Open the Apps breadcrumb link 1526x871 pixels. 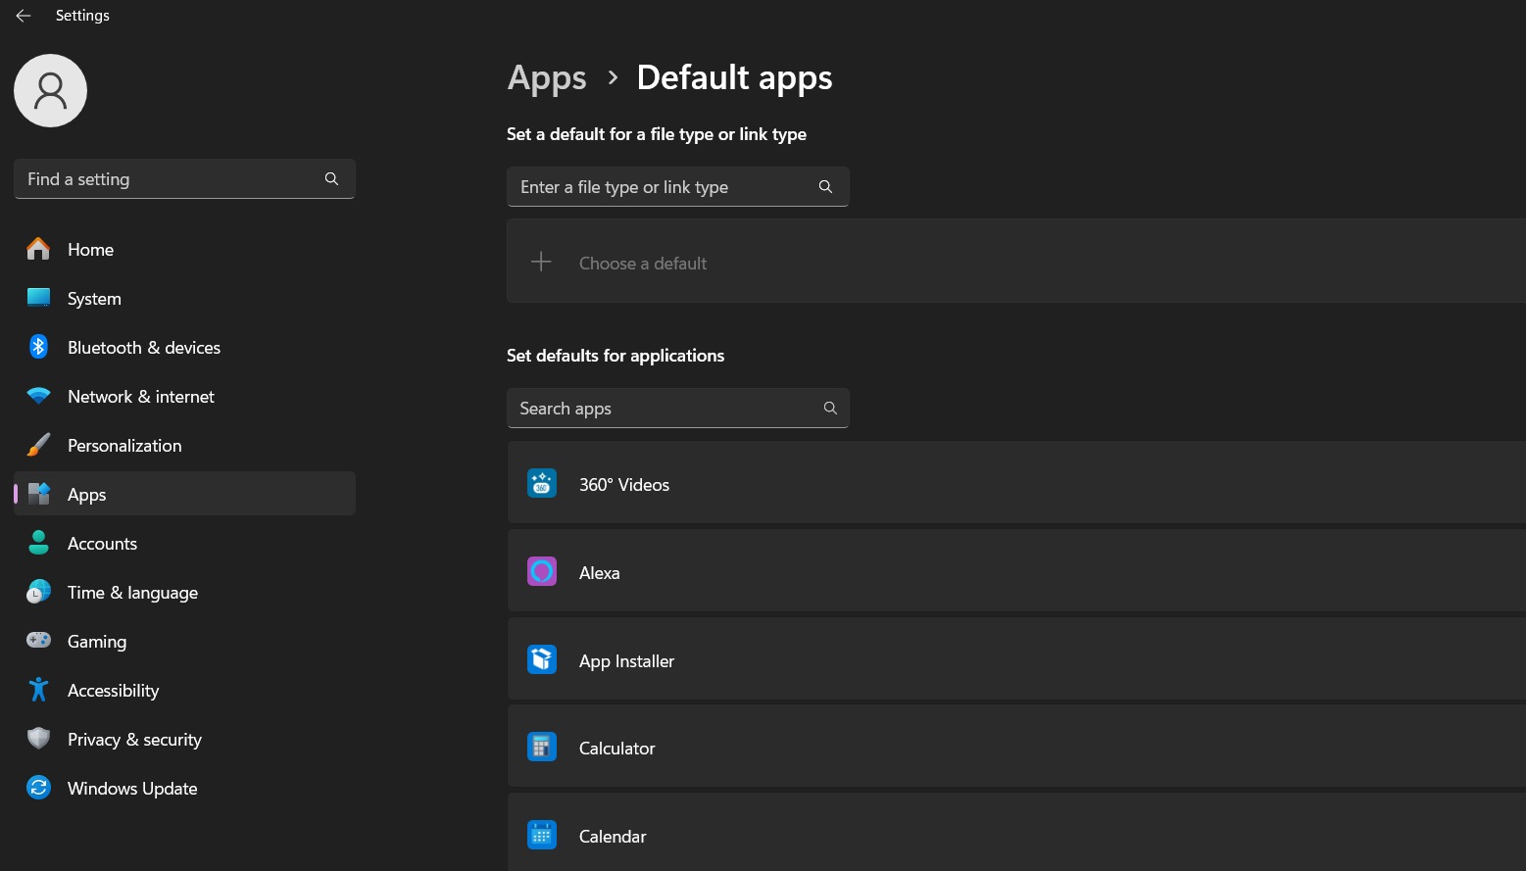[547, 76]
